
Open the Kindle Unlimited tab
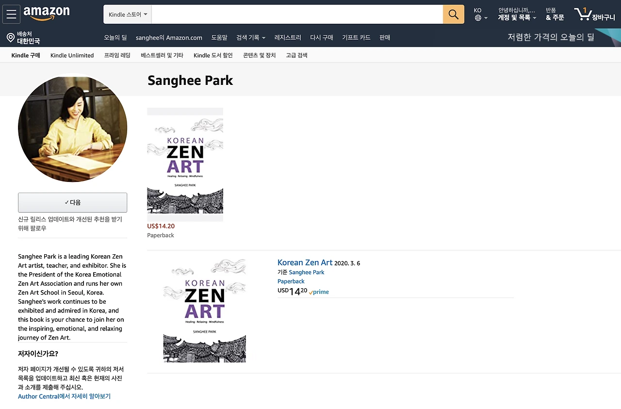coord(72,55)
